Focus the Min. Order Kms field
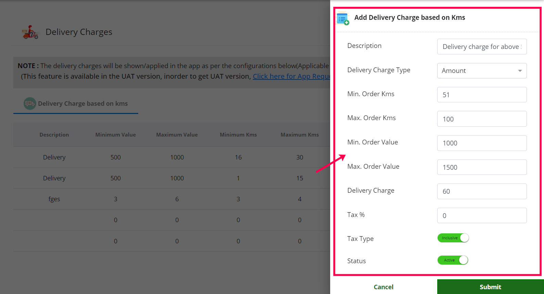The width and height of the screenshot is (544, 294). pyautogui.click(x=481, y=95)
